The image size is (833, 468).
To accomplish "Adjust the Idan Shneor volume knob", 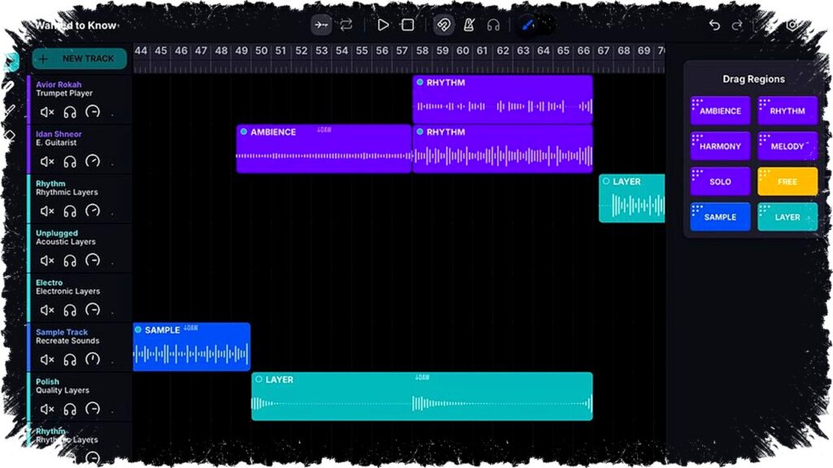I will [93, 161].
